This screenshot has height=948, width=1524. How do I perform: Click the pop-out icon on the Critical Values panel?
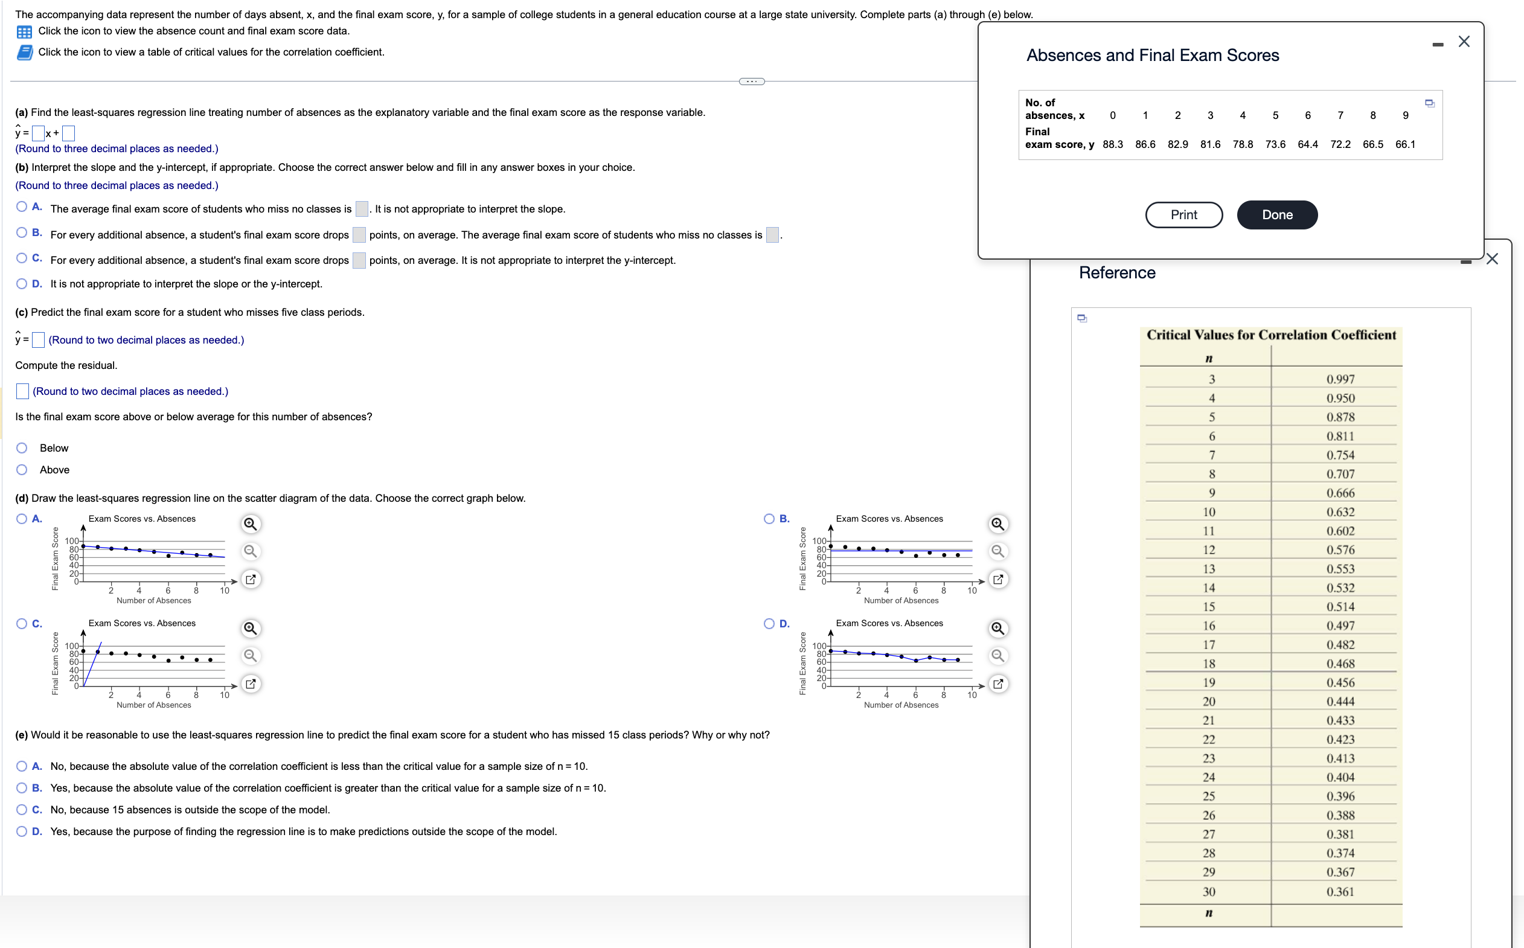1082,318
